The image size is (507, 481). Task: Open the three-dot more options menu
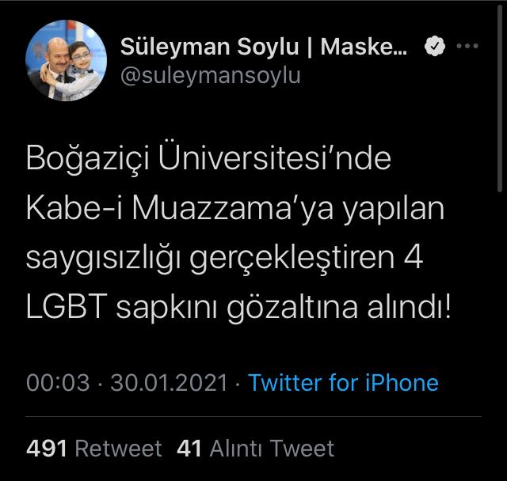click(x=468, y=47)
